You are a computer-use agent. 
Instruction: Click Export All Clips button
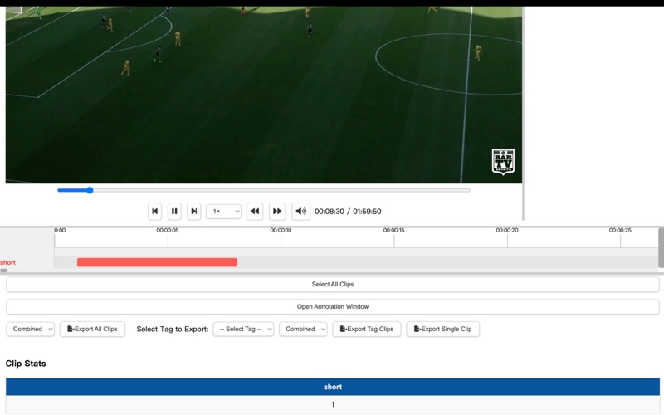tap(92, 329)
